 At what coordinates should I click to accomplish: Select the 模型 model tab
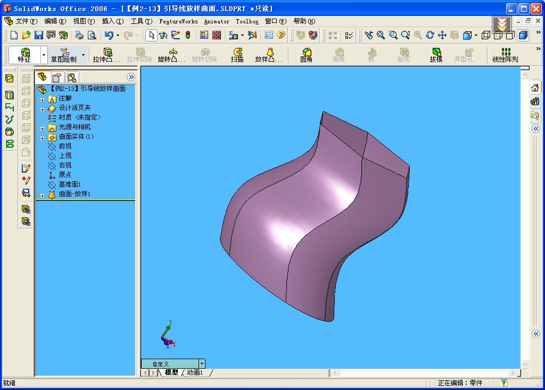[171, 372]
